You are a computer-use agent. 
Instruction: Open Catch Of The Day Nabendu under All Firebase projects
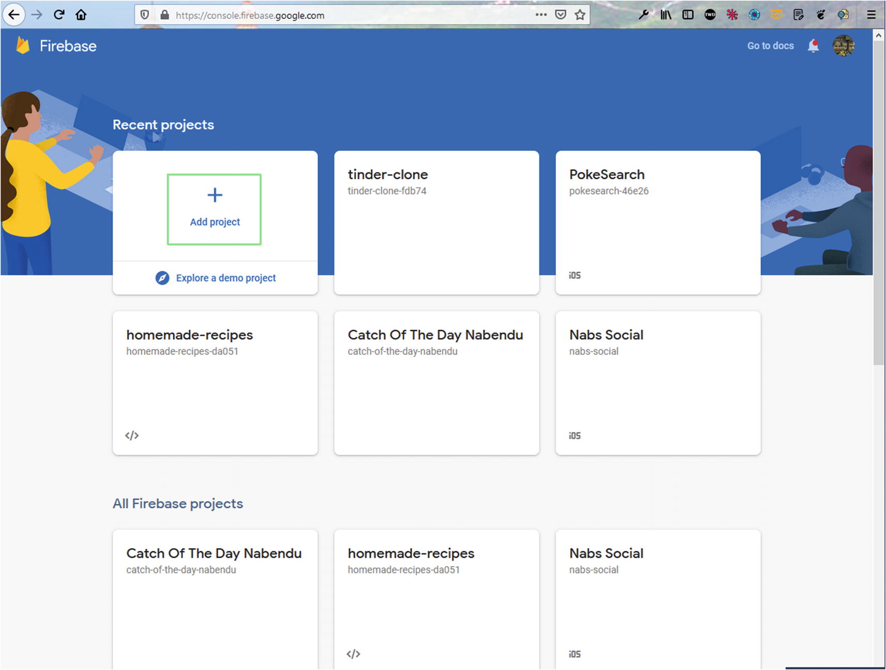coord(215,594)
